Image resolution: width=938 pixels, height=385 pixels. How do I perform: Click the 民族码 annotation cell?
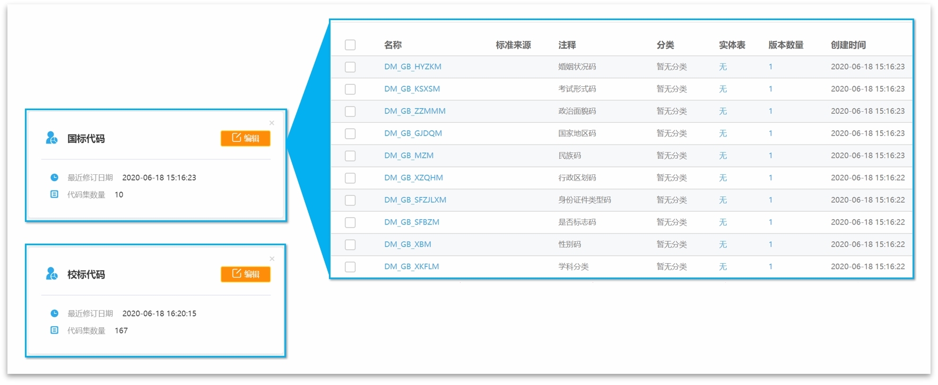(570, 156)
